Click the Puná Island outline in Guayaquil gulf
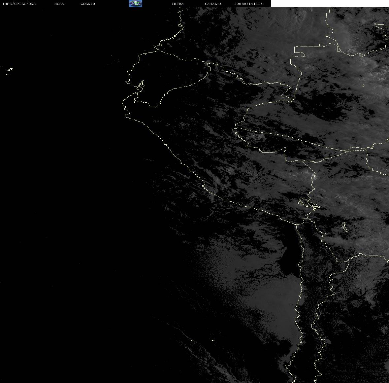 tap(140, 86)
